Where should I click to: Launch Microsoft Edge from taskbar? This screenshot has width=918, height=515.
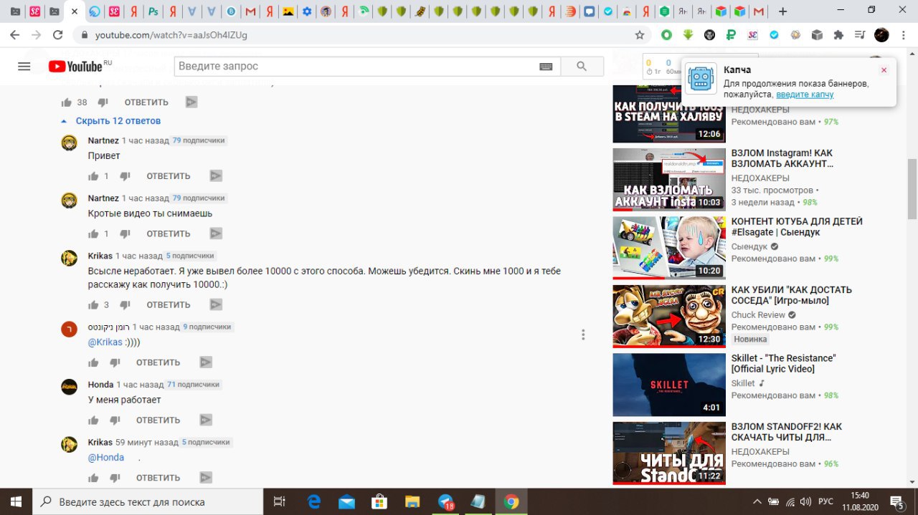(314, 501)
